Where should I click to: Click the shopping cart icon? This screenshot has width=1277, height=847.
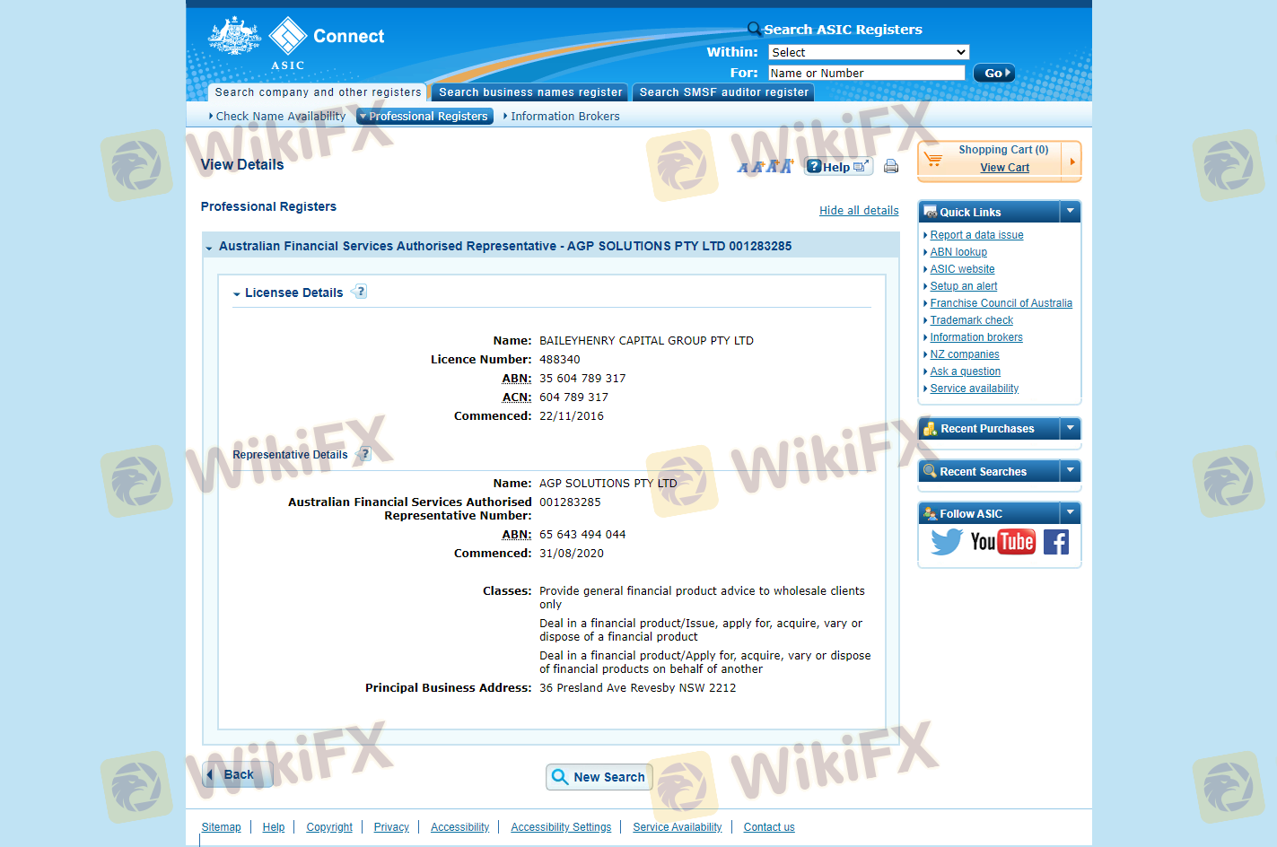933,159
